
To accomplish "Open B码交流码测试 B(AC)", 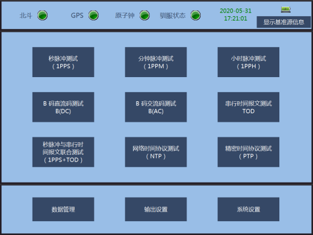I will pyautogui.click(x=156, y=107).
